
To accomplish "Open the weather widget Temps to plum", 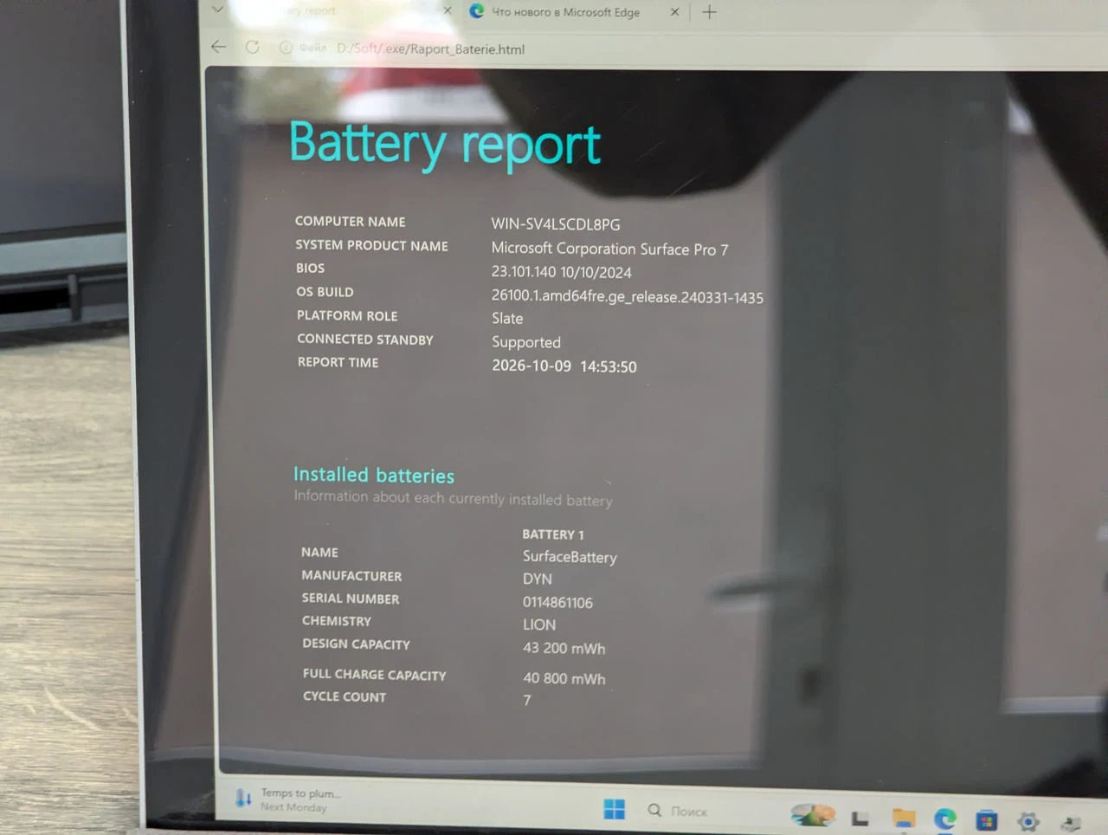I will pos(289,799).
